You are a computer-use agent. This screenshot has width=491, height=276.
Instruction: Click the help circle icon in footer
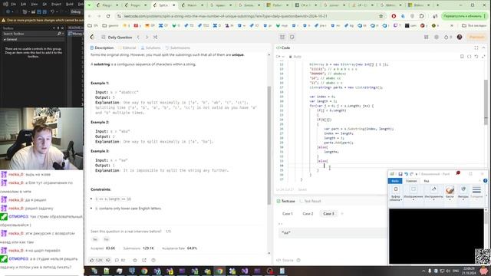click(153, 261)
